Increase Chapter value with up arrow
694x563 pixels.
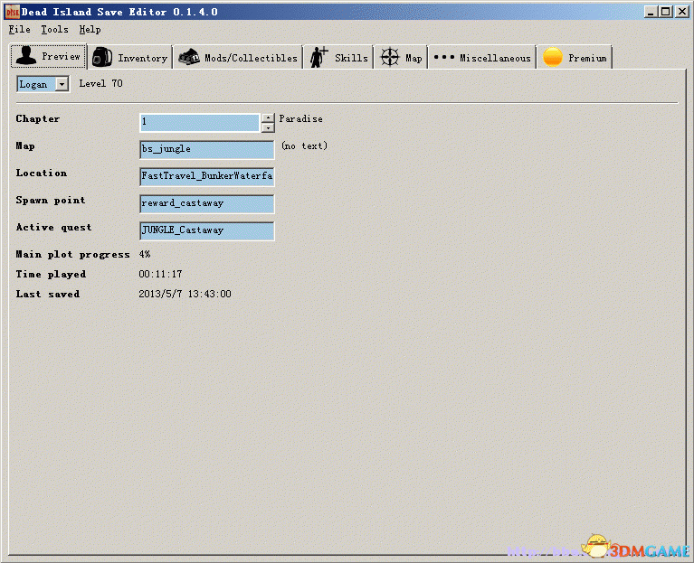(267, 117)
